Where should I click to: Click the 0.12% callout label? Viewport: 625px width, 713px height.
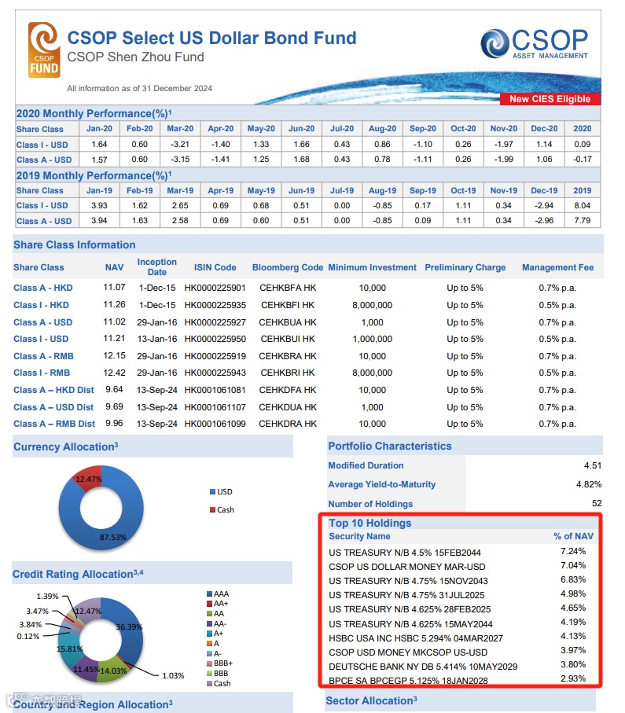28,636
